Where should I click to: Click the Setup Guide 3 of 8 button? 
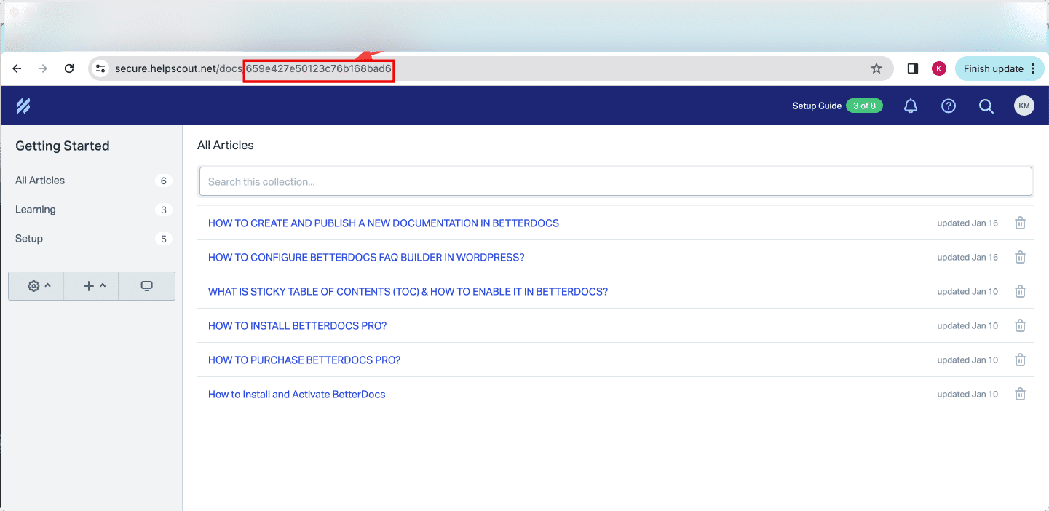coord(836,106)
